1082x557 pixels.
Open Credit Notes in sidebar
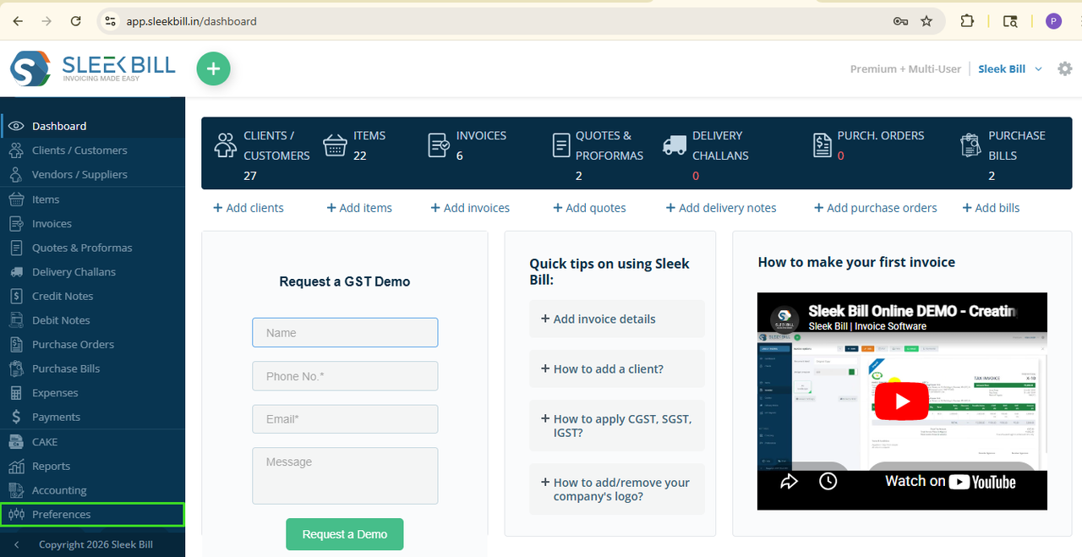tap(93, 296)
